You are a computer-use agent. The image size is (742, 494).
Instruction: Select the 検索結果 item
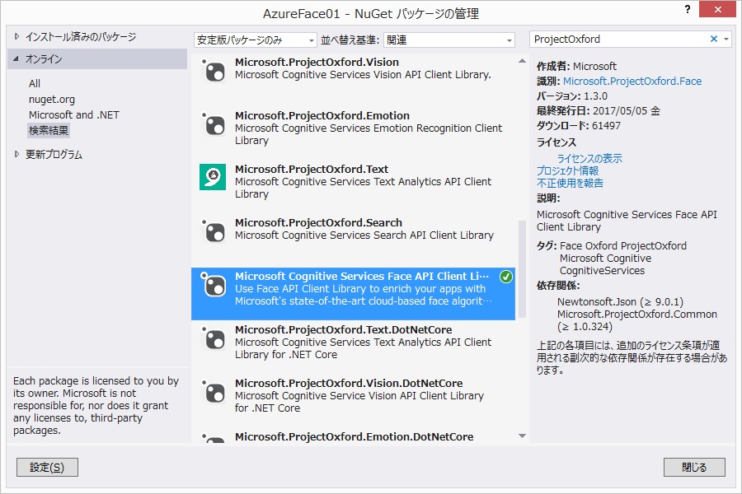tap(49, 130)
